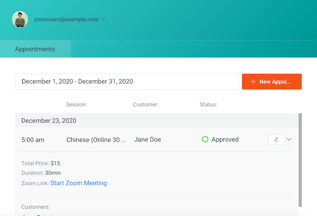The image size is (317, 216).
Task: Click the user profile avatar photo
Action: click(x=20, y=20)
